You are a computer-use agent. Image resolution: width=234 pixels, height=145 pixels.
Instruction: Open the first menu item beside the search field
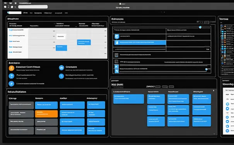[x=26, y=13]
